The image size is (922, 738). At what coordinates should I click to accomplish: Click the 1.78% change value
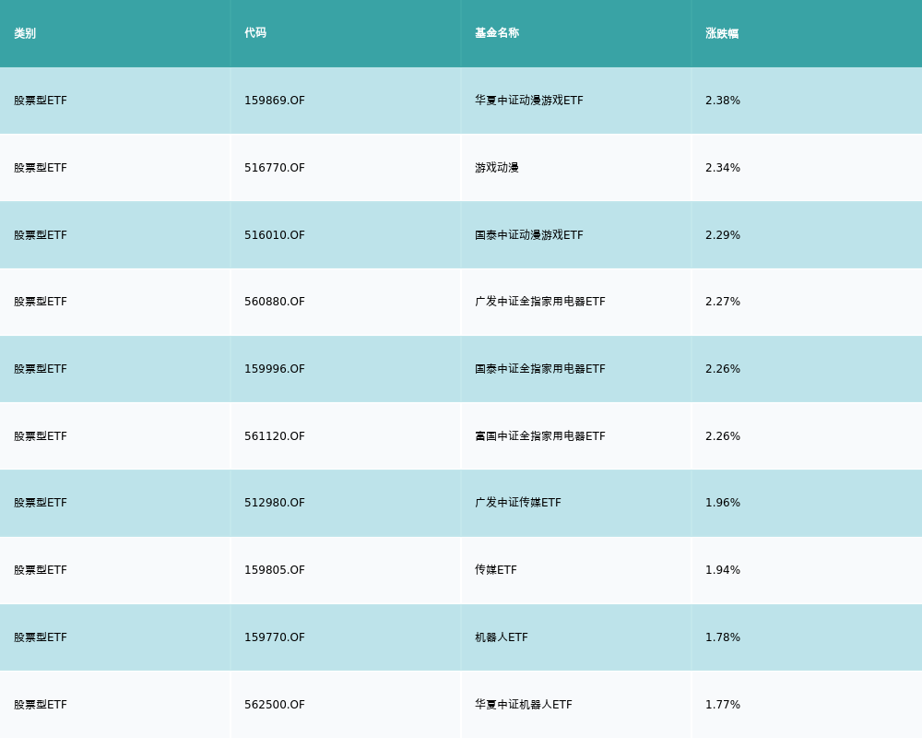click(x=723, y=637)
